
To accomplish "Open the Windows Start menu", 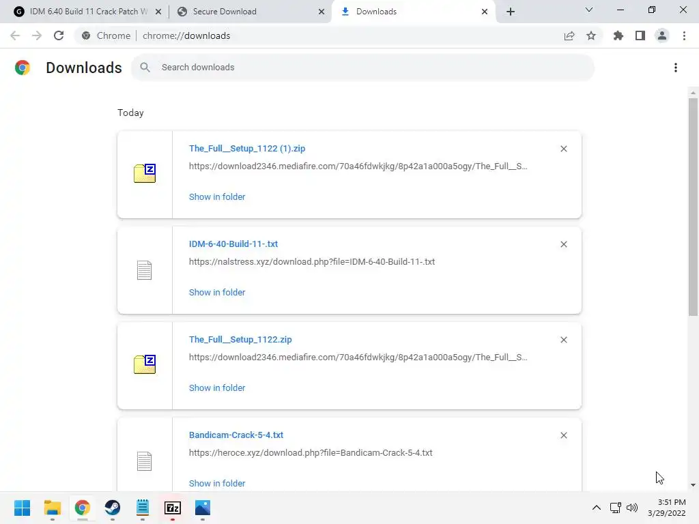I will 22,508.
